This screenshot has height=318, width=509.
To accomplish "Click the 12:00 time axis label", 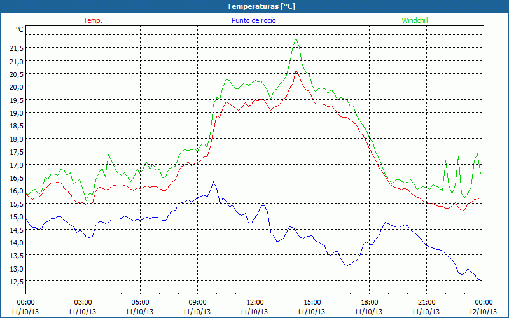I will [x=255, y=303].
